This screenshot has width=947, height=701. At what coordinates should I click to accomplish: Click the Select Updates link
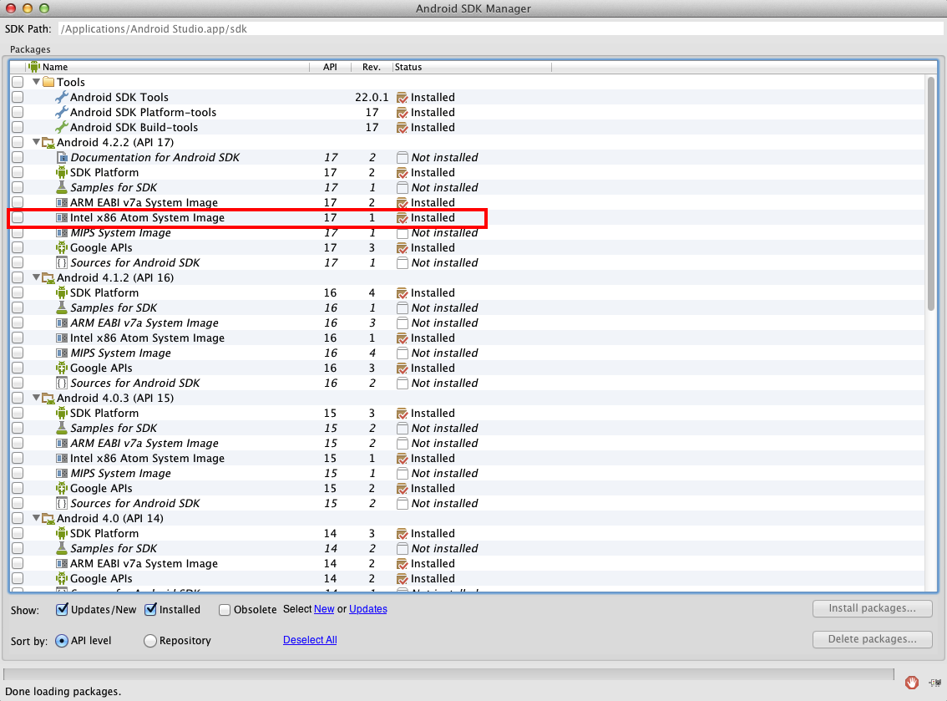(367, 609)
